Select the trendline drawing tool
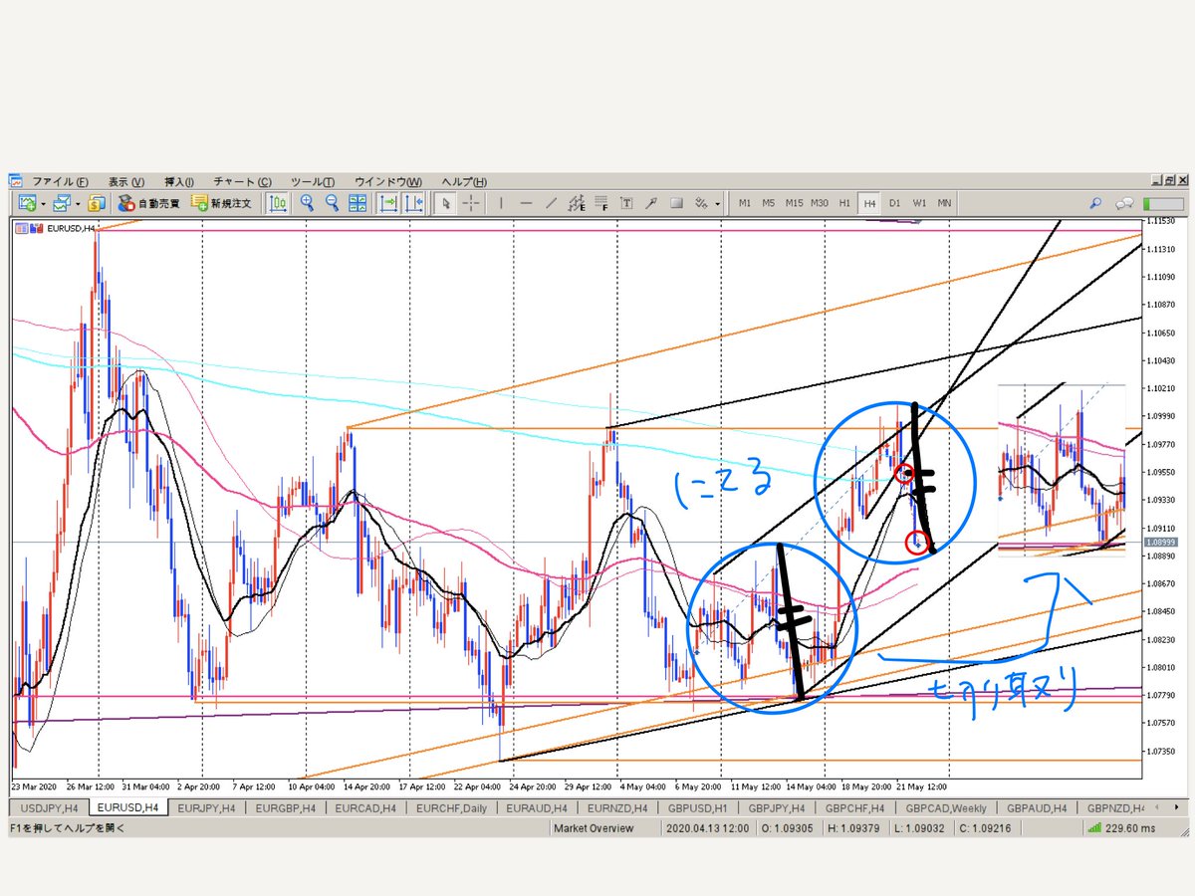 tap(552, 203)
